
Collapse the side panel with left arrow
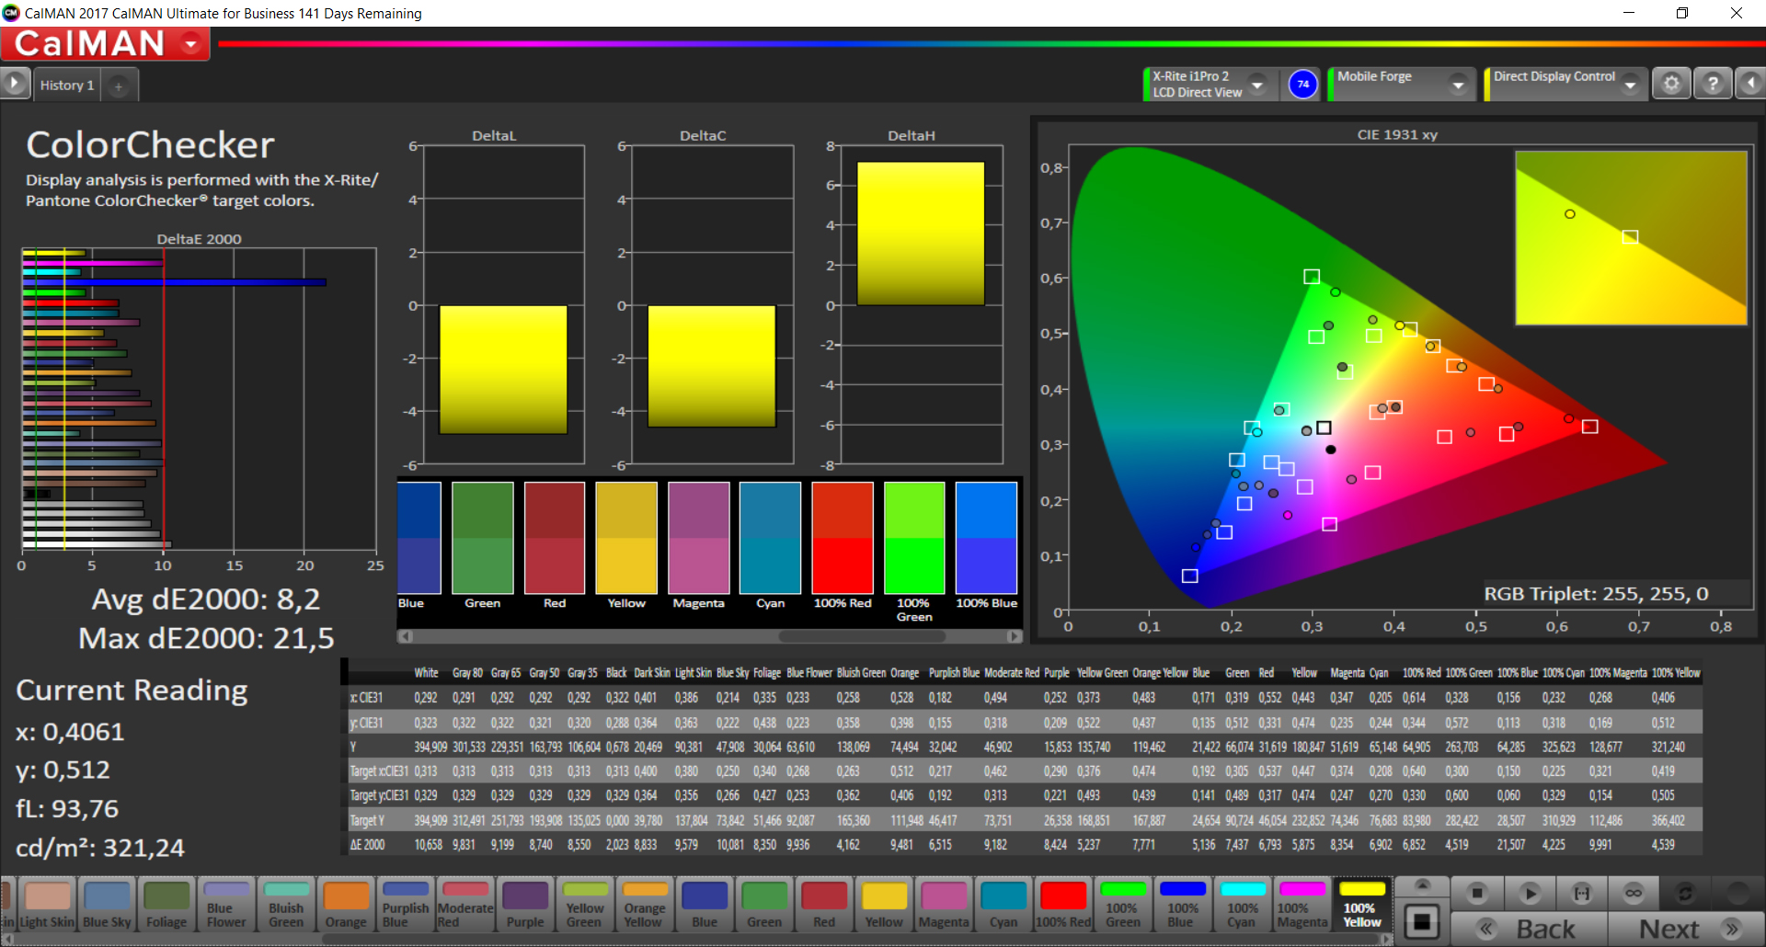coord(1750,84)
